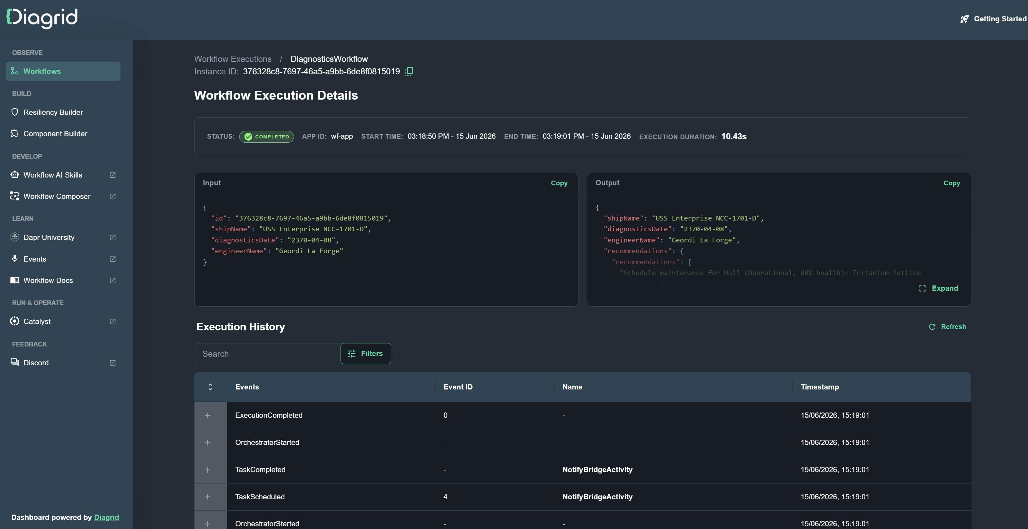Image resolution: width=1028 pixels, height=529 pixels.
Task: Click the ExecutionCompleted event name
Action: (269, 415)
